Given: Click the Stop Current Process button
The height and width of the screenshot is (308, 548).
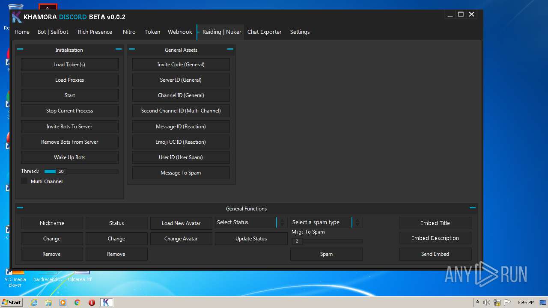Looking at the screenshot, I should point(70,111).
